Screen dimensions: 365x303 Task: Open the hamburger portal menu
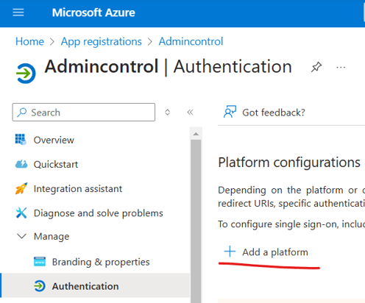click(18, 13)
